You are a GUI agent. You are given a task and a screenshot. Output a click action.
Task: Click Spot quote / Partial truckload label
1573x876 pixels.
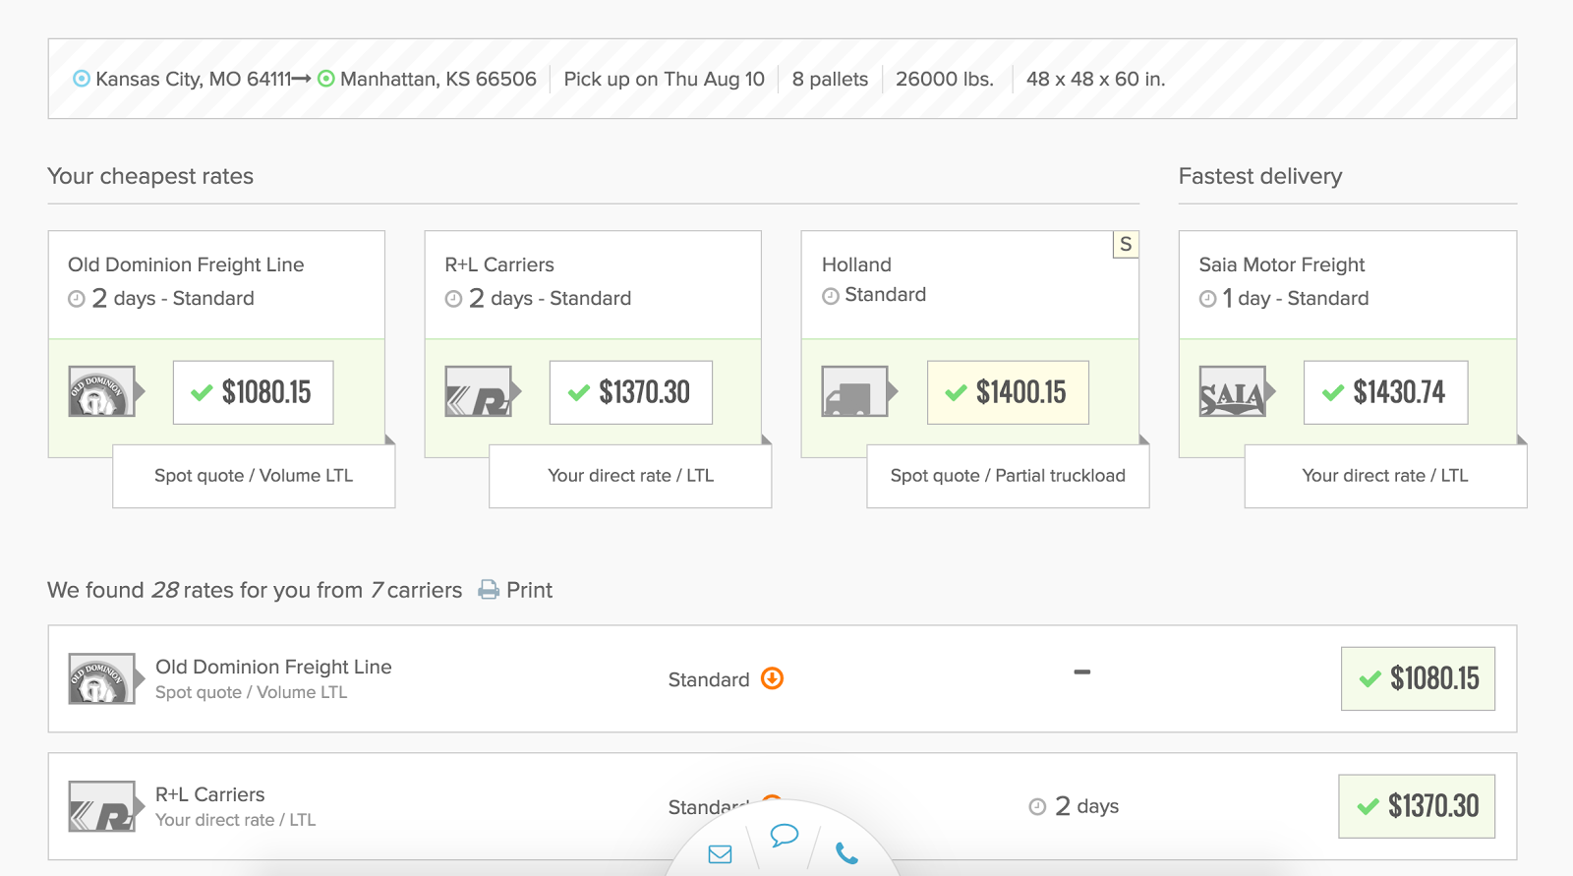(1008, 476)
